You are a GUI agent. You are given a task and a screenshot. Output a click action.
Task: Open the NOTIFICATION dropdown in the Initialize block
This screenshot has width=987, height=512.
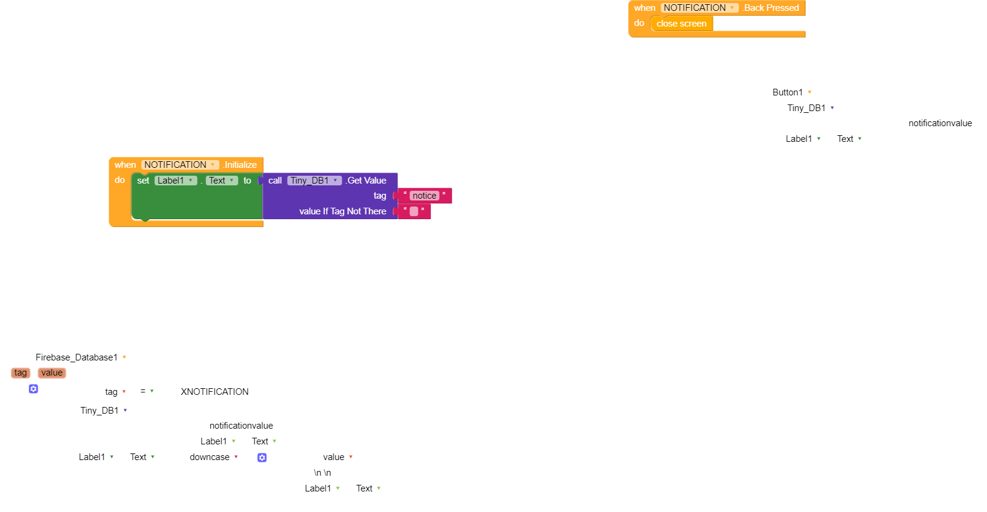(180, 165)
